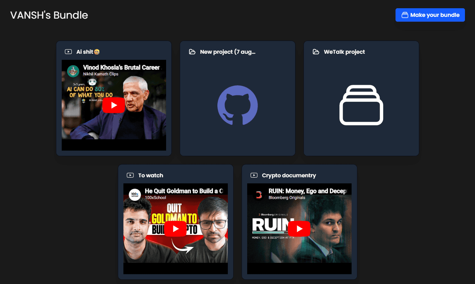This screenshot has height=284, width=475.
Task: Select the To watch card title
Action: tap(151, 175)
